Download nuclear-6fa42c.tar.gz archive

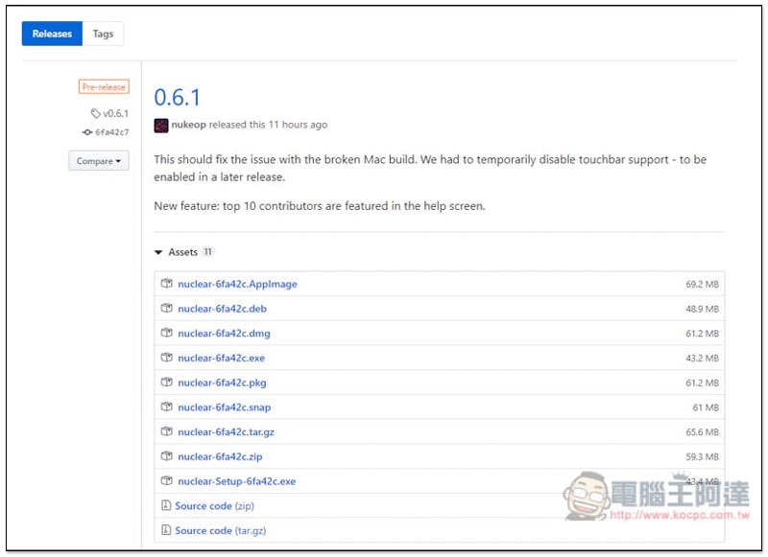(x=226, y=432)
